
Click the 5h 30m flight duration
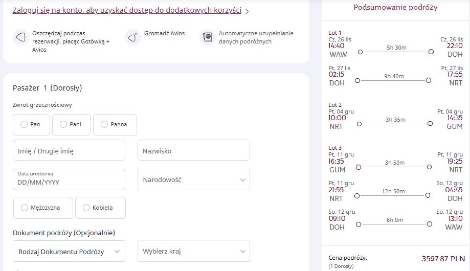396,48
